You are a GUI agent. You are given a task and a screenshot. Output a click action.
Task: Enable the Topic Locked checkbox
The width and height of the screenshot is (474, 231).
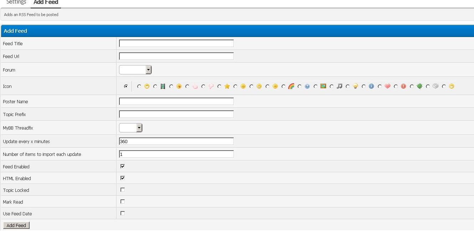pyautogui.click(x=123, y=190)
